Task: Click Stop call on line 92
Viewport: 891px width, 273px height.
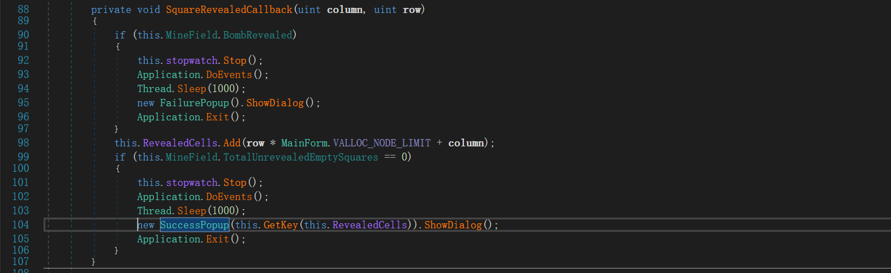Action: [x=235, y=60]
